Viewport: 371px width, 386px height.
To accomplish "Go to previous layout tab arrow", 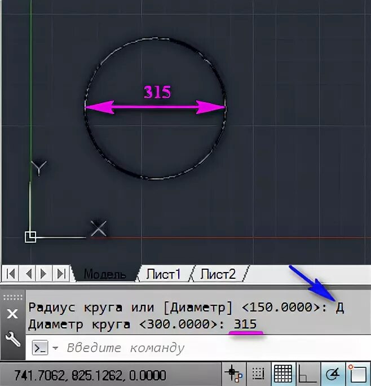I will click(28, 274).
